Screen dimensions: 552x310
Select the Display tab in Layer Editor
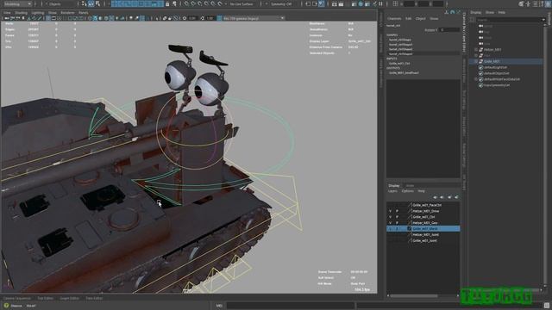click(394, 186)
